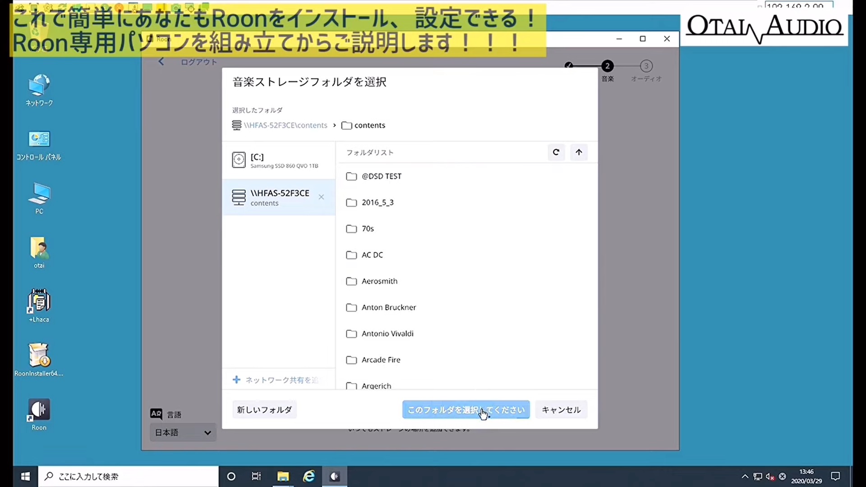Viewport: 866px width, 487px height.
Task: Open the AC DC folder
Action: [x=467, y=255]
